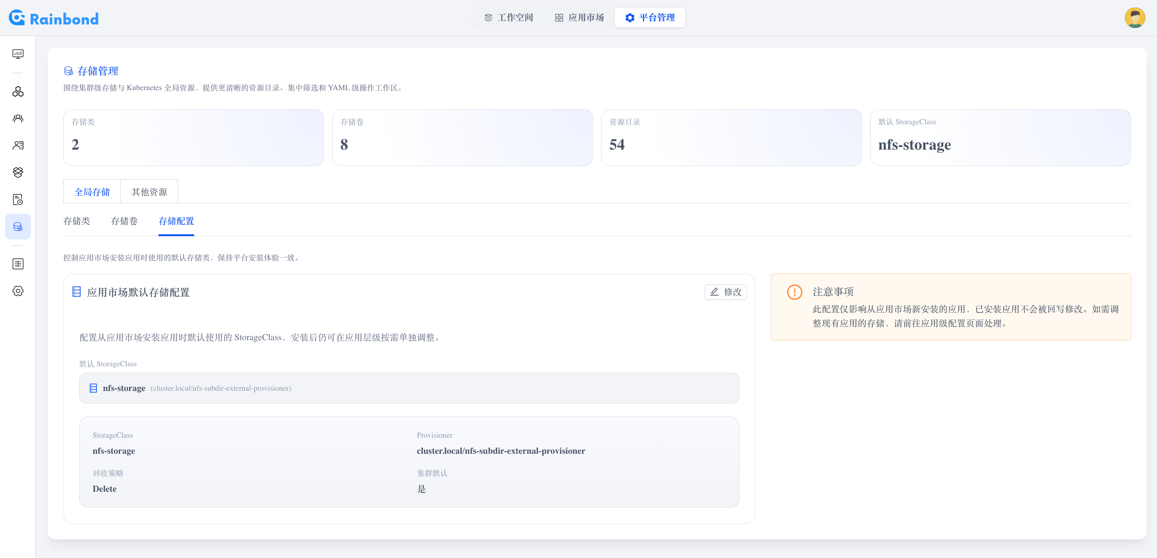Click the nfs-storage default StorageClass entry
Image resolution: width=1157 pixels, height=558 pixels.
(409, 388)
